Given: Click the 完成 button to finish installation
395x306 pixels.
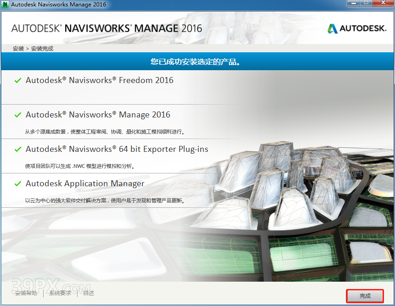Looking at the screenshot, I should (x=365, y=296).
